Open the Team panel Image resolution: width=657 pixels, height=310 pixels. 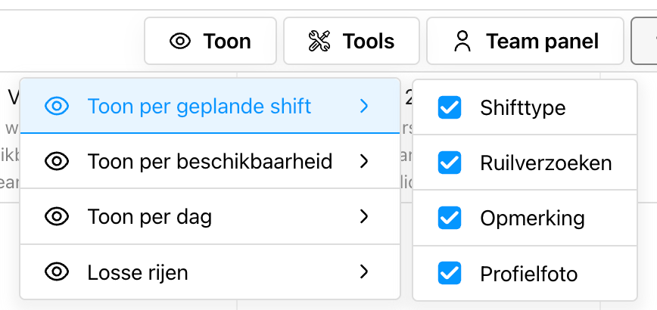coord(525,41)
